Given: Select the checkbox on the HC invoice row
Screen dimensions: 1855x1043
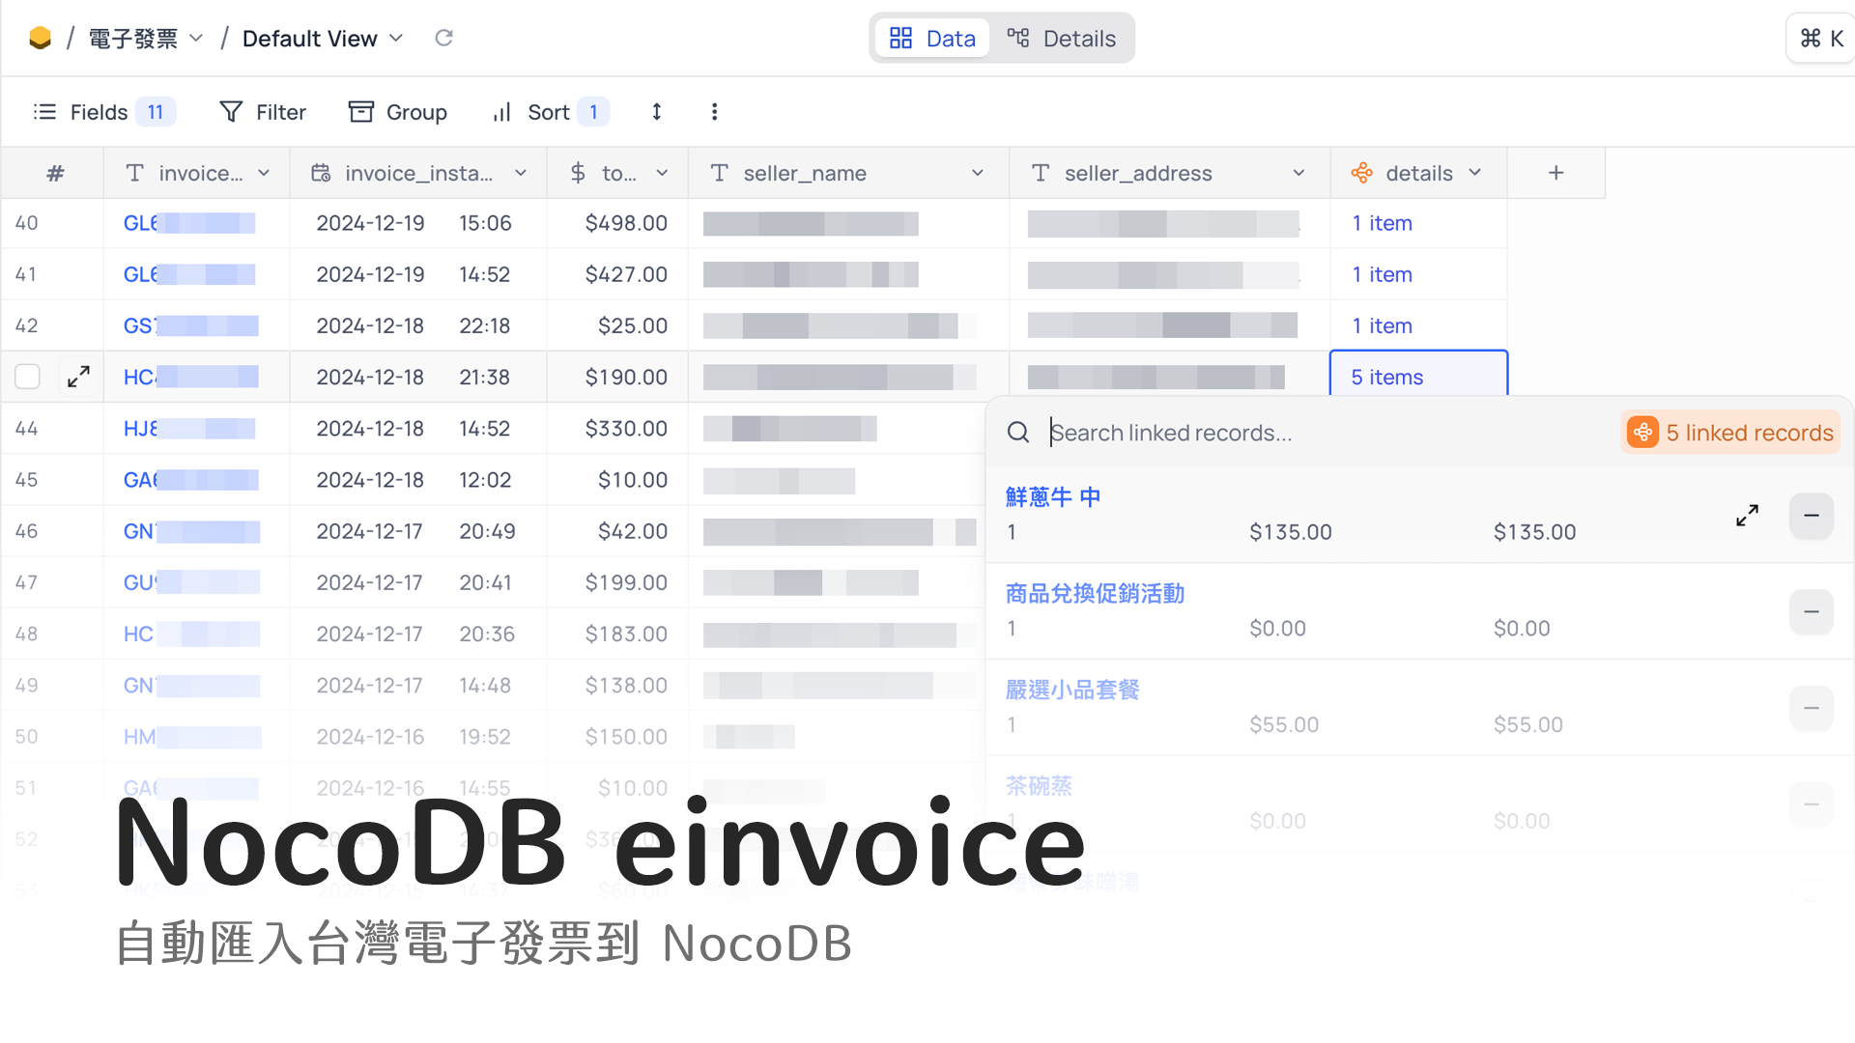Looking at the screenshot, I should (27, 377).
